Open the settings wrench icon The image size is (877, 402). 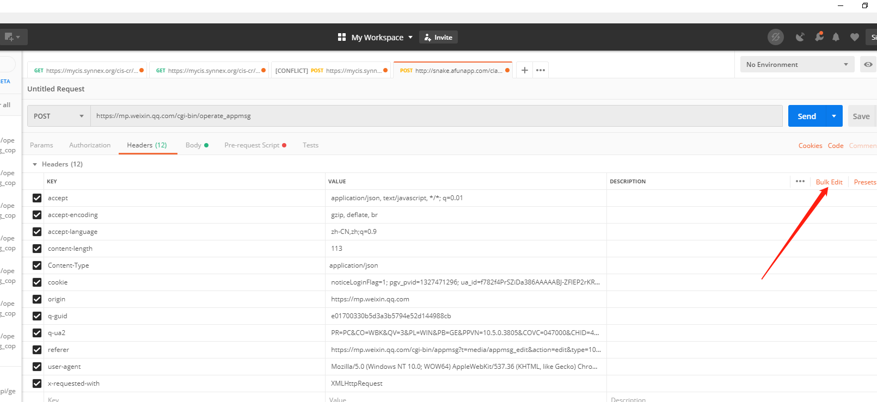pyautogui.click(x=819, y=36)
